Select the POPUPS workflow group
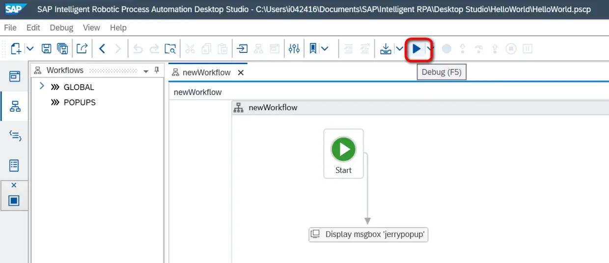Viewport: 609px width, 263px height. (x=80, y=102)
